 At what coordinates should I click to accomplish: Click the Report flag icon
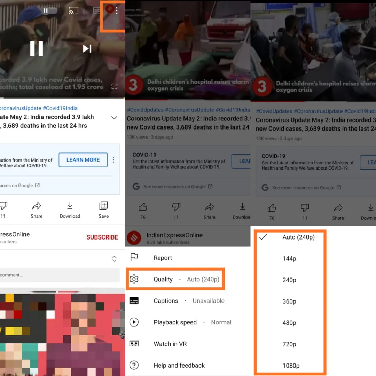point(134,258)
